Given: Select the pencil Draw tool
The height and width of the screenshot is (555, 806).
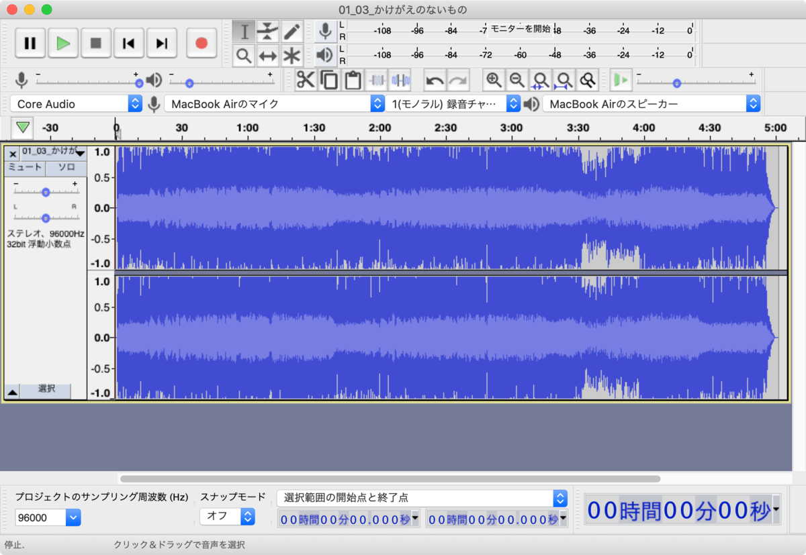Looking at the screenshot, I should [x=292, y=32].
